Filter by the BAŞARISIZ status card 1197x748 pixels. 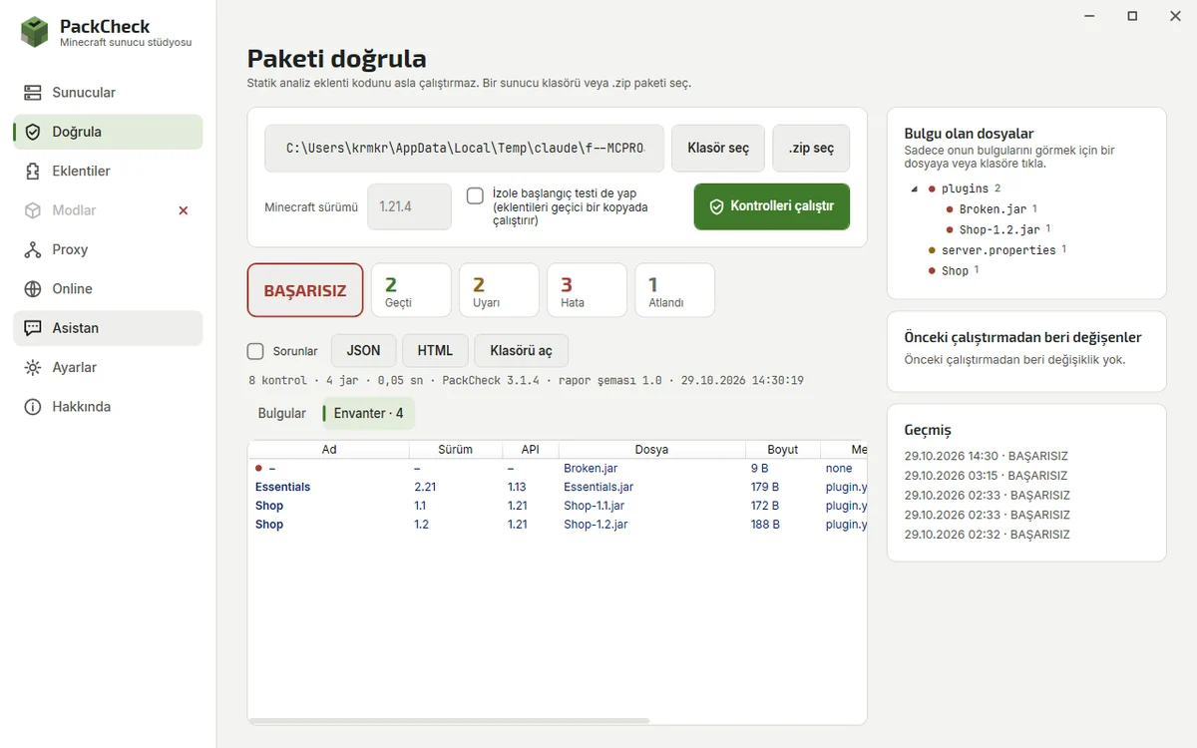305,291
